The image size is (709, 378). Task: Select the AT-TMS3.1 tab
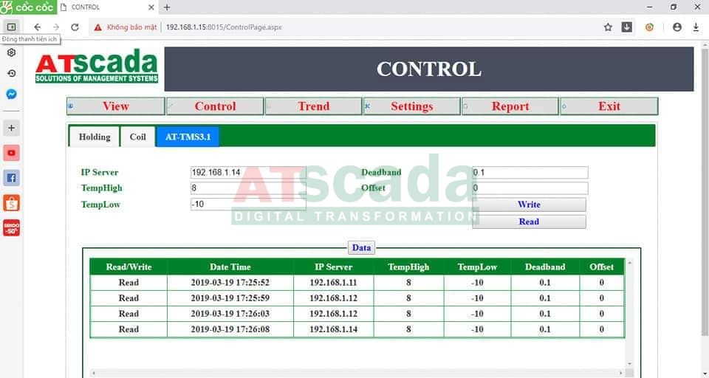[x=188, y=137]
